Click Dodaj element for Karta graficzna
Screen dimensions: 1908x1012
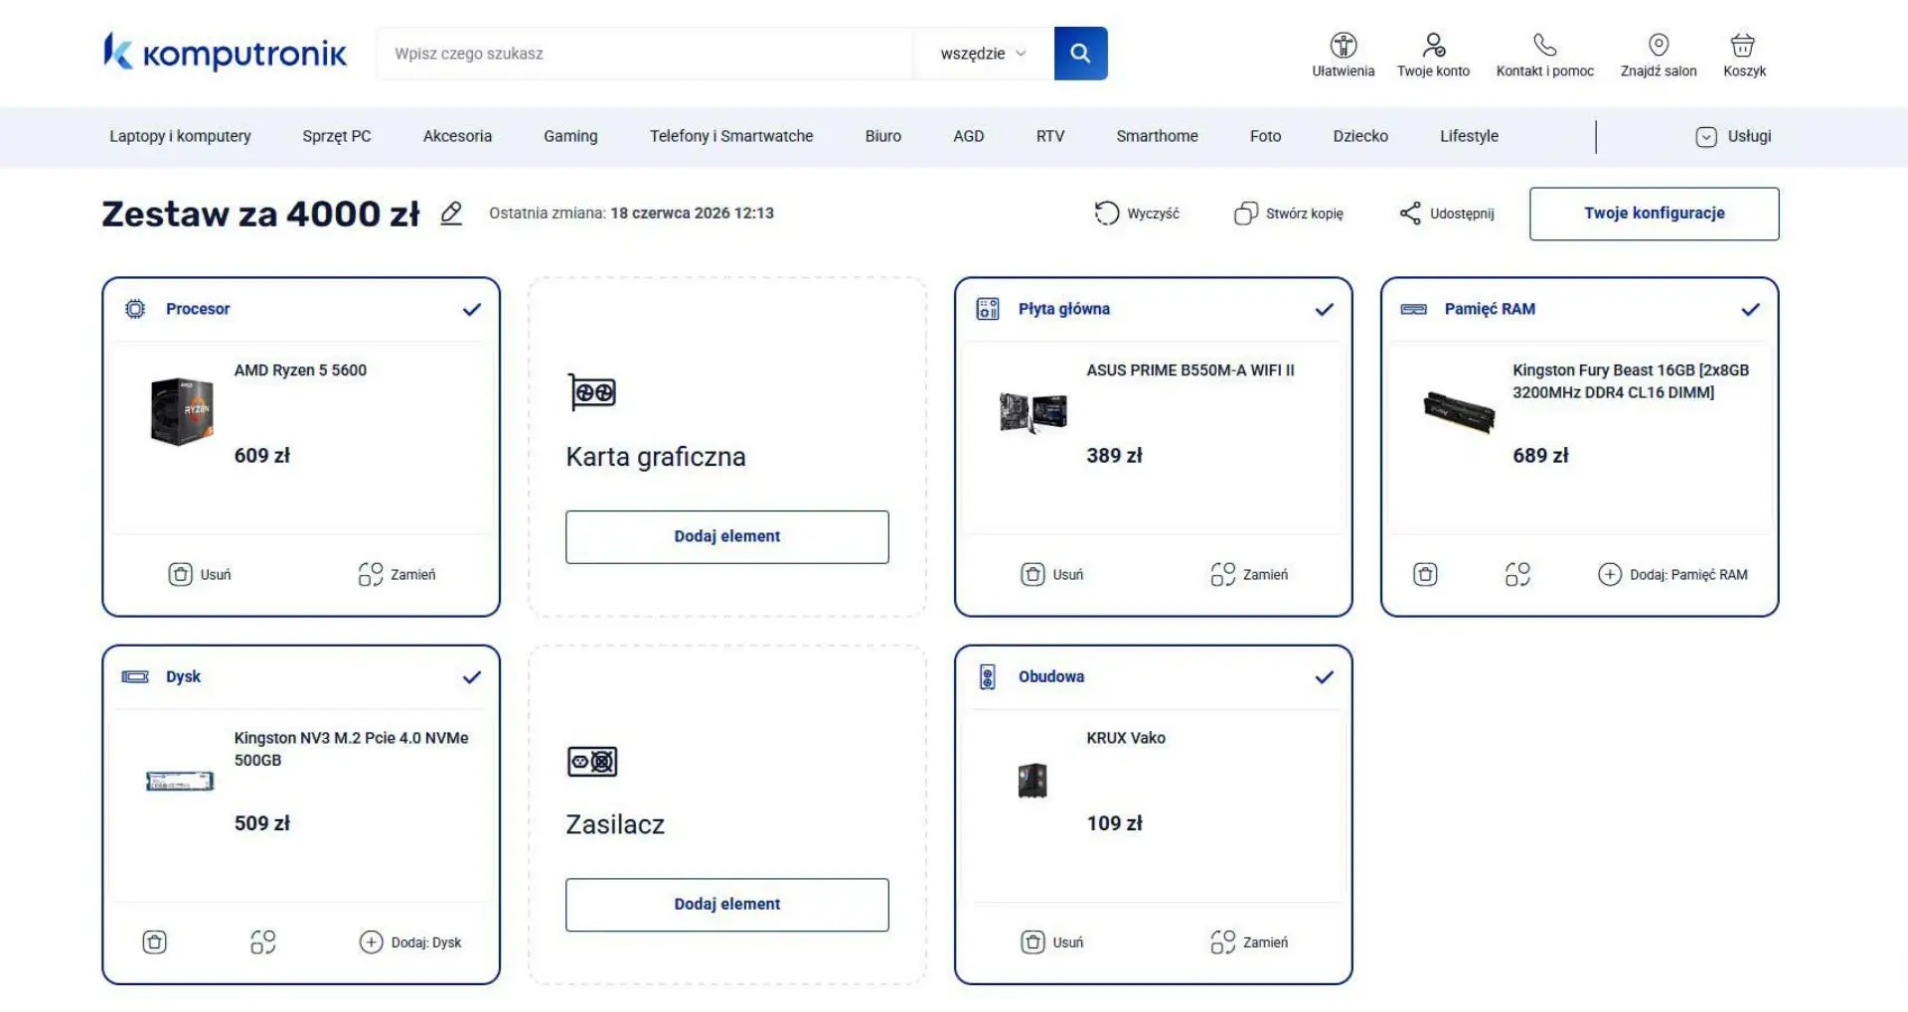(x=726, y=536)
